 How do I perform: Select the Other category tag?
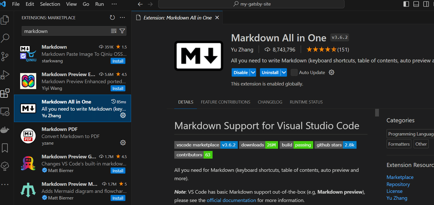point(421,144)
